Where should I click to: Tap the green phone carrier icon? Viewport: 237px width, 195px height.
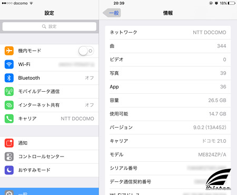tap(9, 119)
